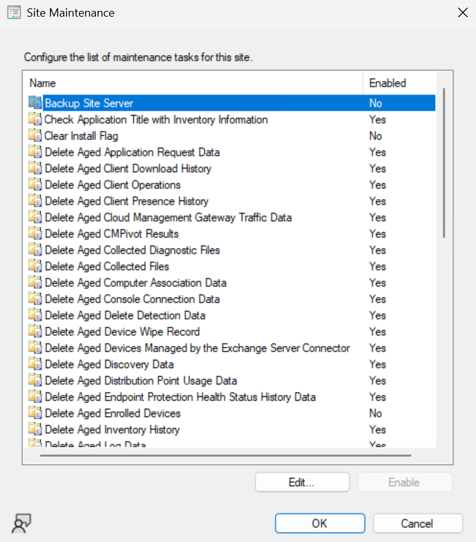Open the Edit... button for selected task
Screen dimensions: 476x542
coord(302,482)
